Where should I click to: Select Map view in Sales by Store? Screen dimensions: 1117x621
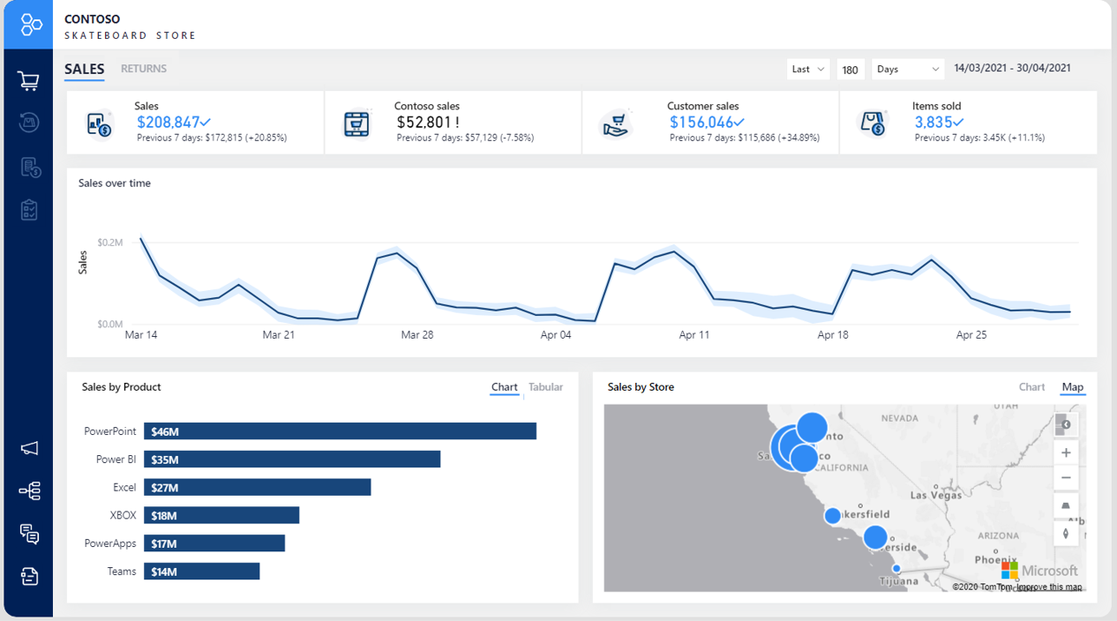[x=1073, y=387]
